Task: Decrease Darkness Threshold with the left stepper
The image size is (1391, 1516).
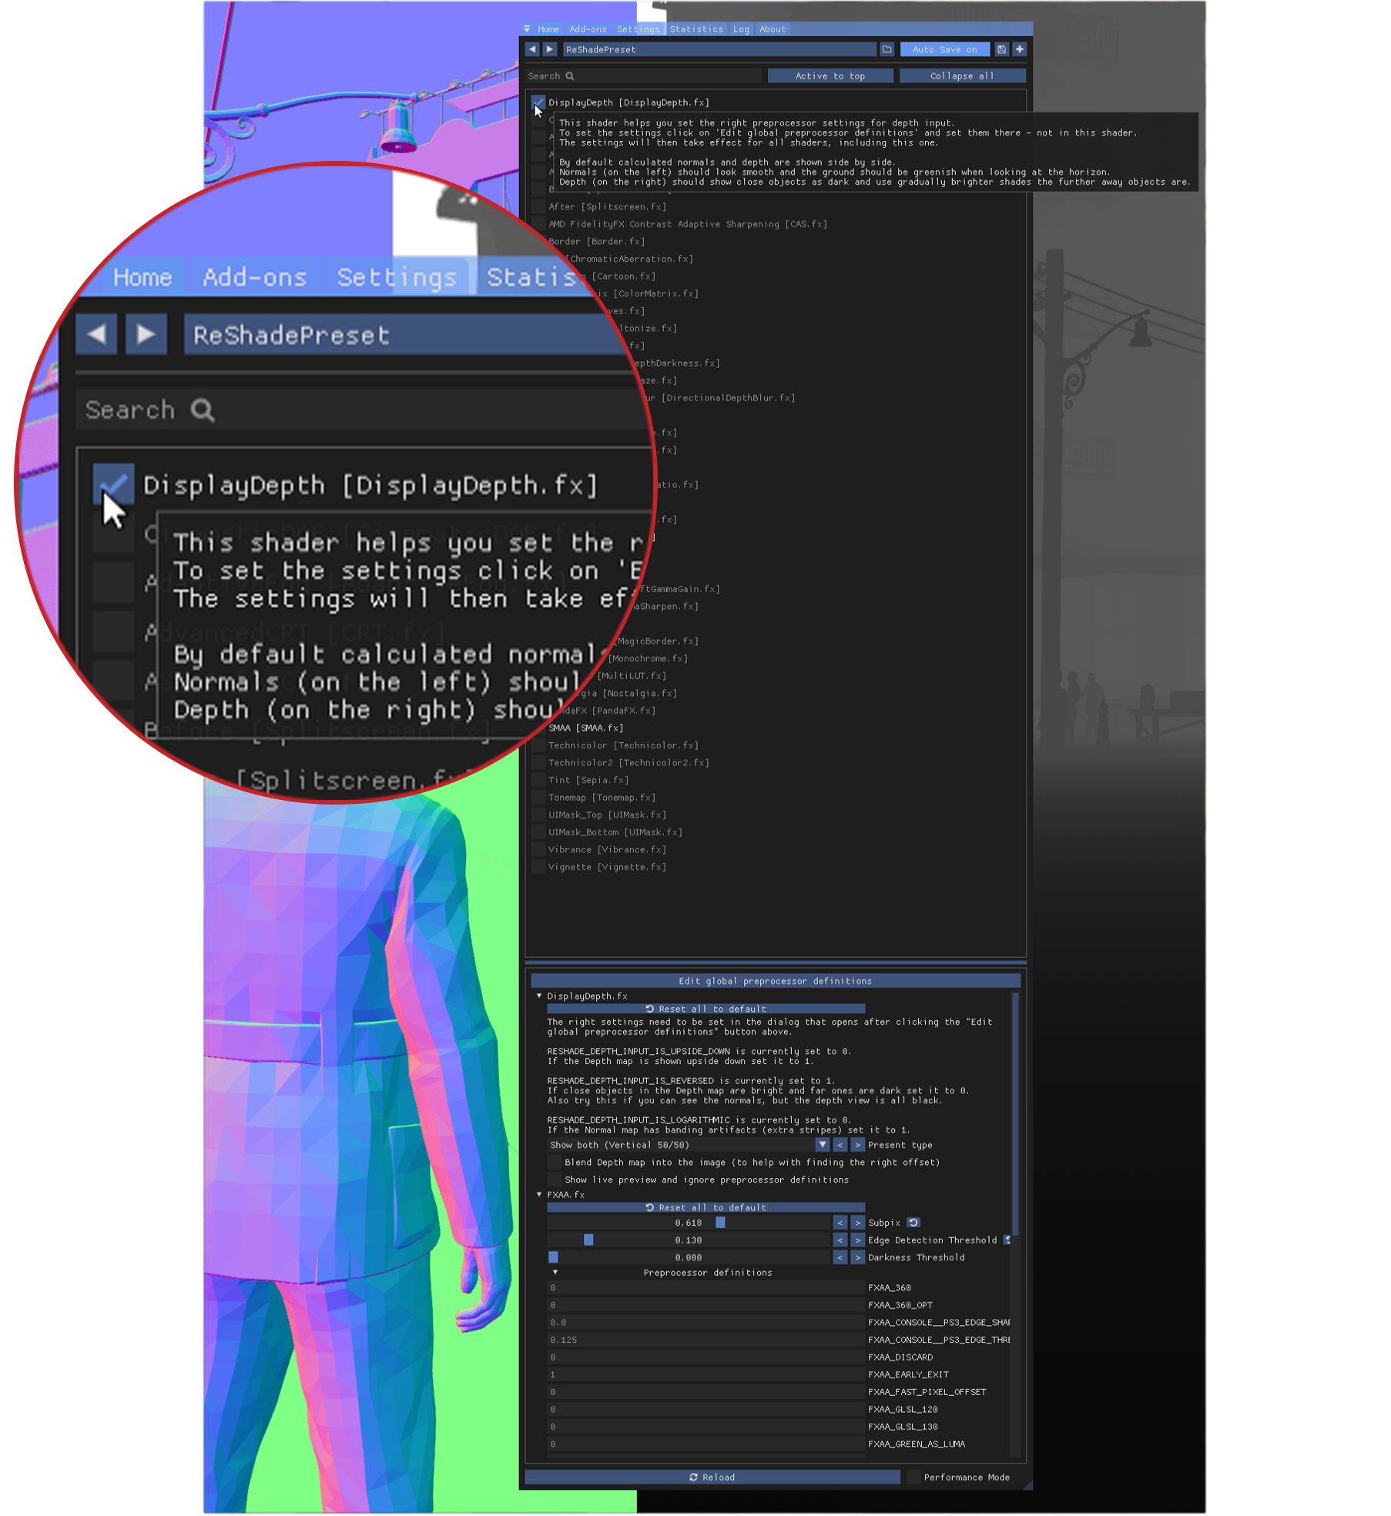Action: point(840,1257)
